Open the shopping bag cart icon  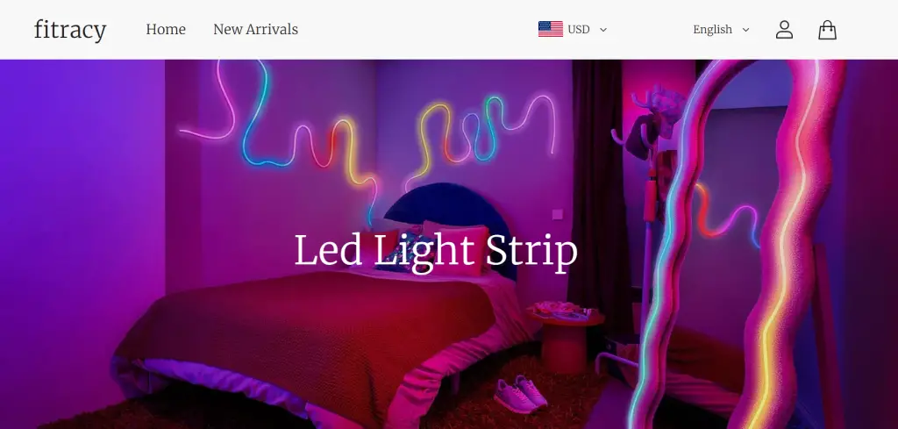827,30
